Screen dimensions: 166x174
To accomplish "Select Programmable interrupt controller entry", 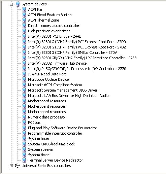I will [x=55, y=133].
